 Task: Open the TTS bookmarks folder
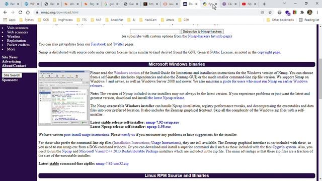pyautogui.click(x=82, y=20)
